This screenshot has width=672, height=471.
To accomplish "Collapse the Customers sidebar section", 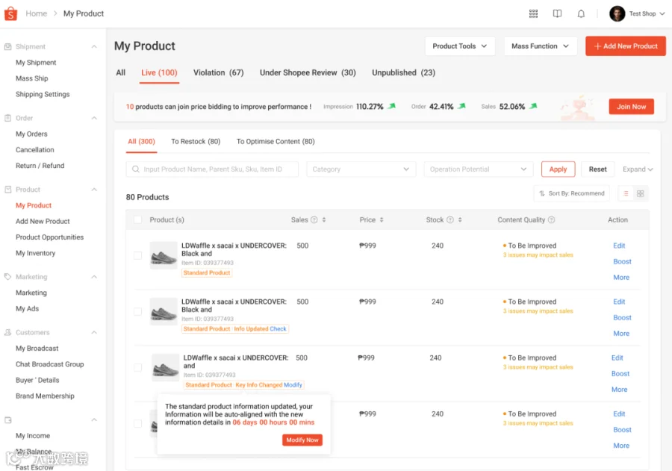I will (94, 333).
